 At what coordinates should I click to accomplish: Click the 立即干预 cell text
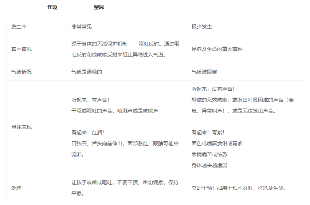click(x=239, y=188)
